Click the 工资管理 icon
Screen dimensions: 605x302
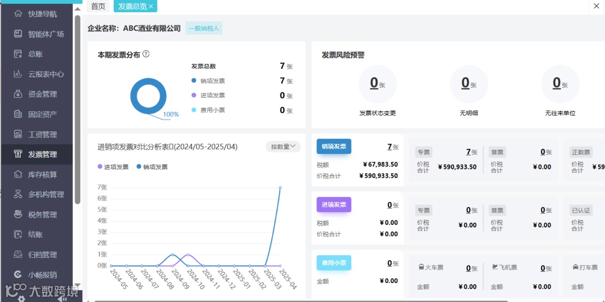[18, 134]
